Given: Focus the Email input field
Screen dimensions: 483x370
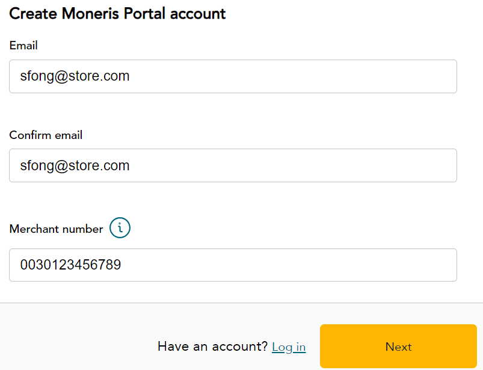Looking at the screenshot, I should pos(233,76).
